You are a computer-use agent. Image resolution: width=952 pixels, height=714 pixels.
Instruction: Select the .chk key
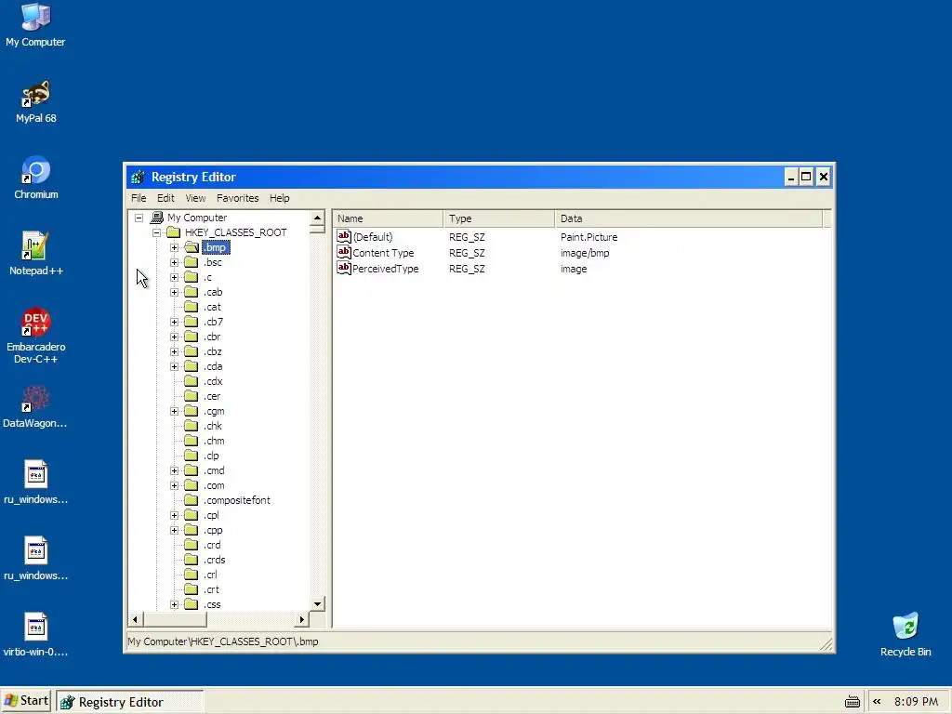pyautogui.click(x=213, y=426)
